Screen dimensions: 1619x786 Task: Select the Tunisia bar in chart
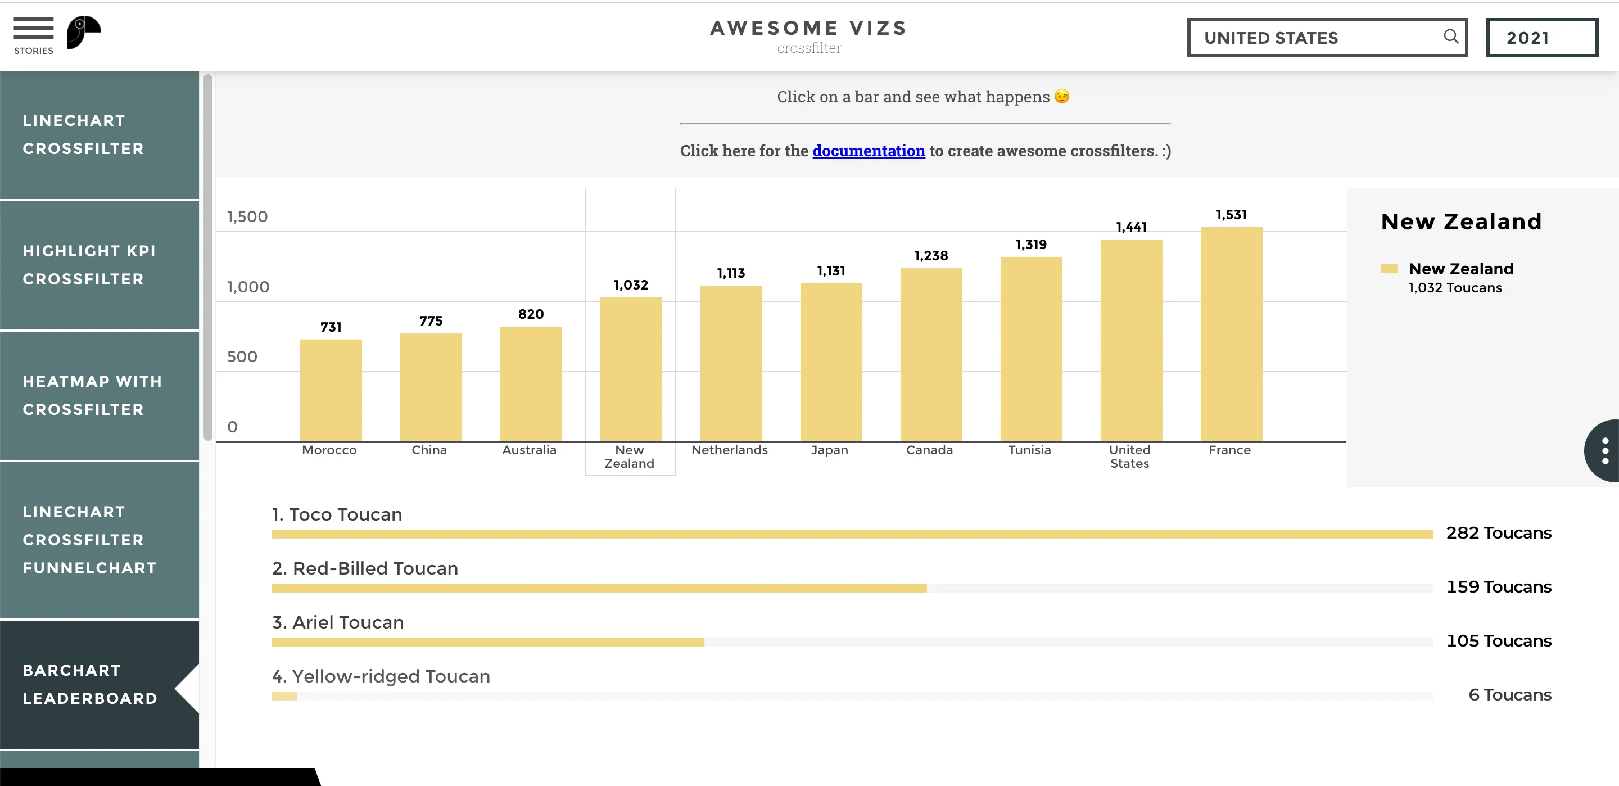coord(1031,349)
